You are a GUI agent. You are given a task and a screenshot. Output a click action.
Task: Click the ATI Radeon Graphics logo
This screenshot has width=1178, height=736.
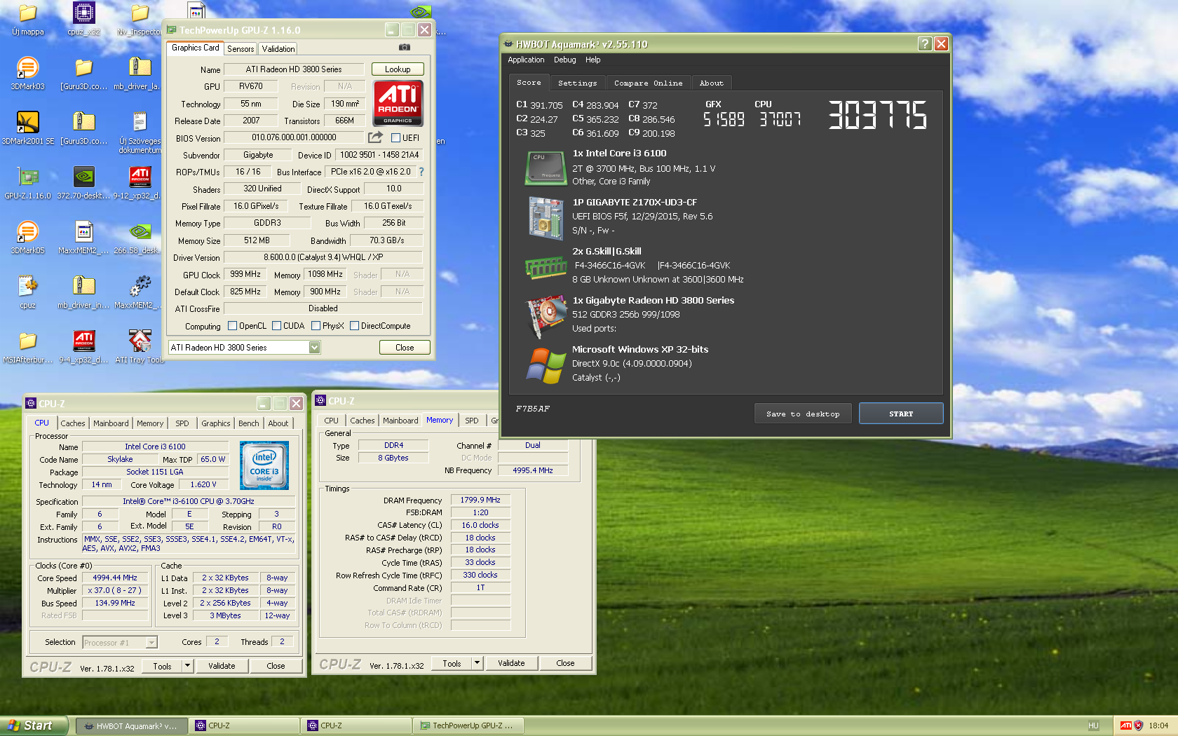click(398, 103)
